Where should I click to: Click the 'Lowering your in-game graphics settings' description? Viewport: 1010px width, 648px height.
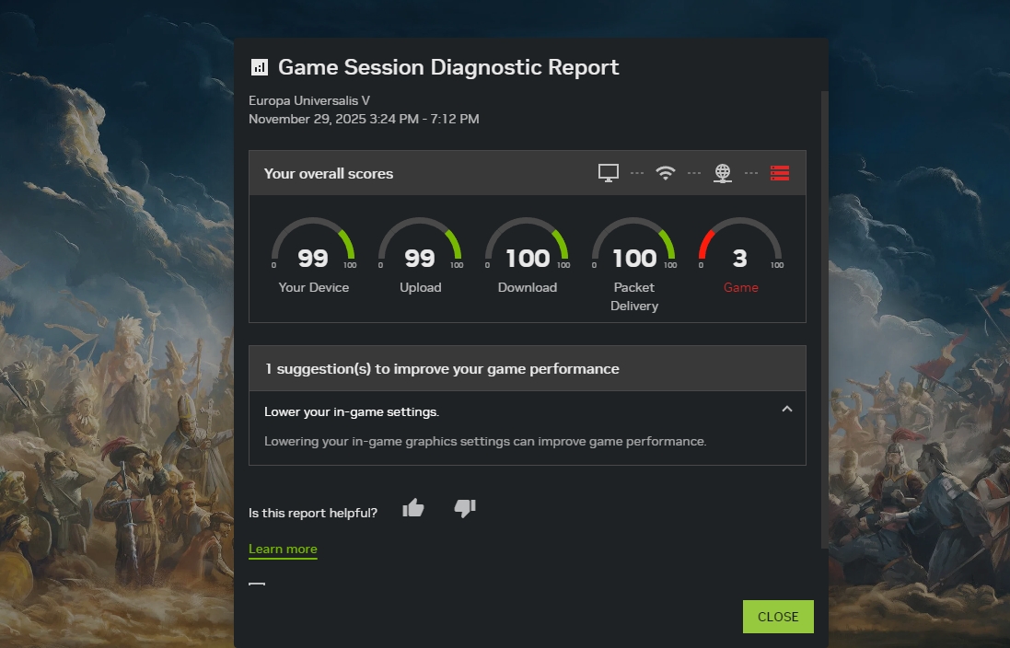pyautogui.click(x=485, y=441)
